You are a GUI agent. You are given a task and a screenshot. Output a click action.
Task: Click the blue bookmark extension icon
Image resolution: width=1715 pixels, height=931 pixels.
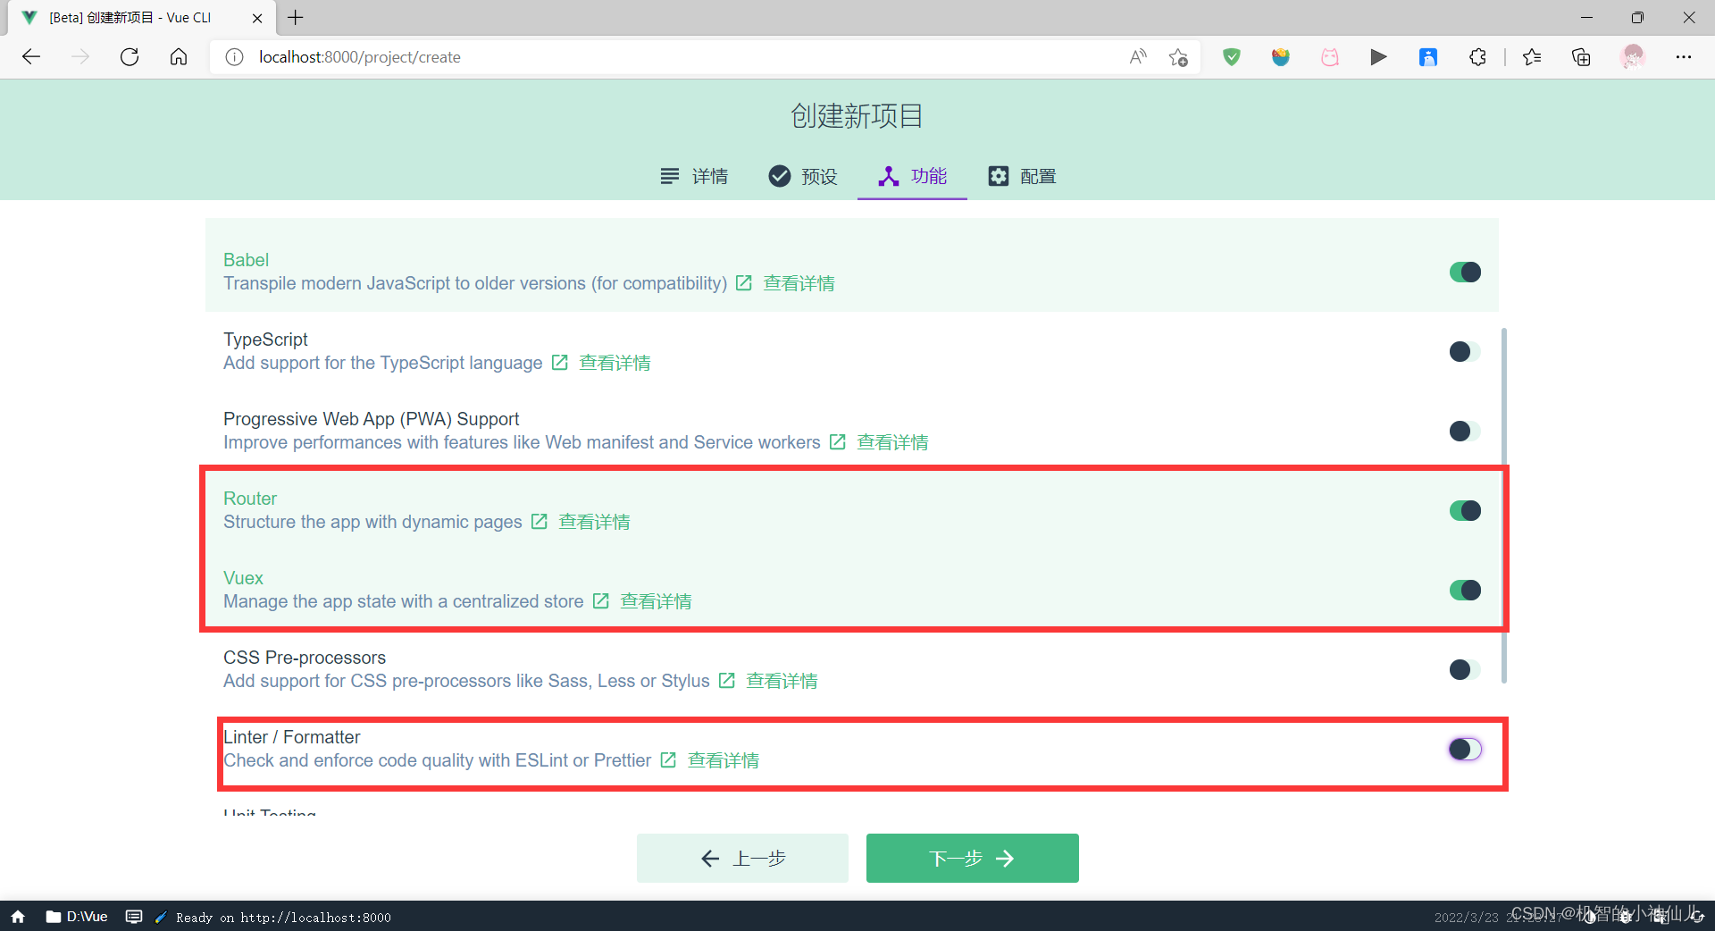[1428, 57]
